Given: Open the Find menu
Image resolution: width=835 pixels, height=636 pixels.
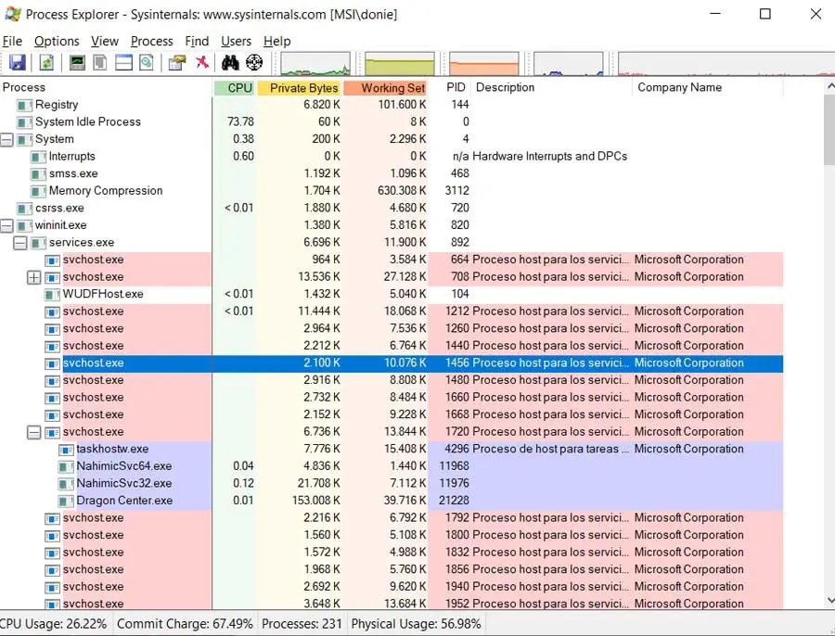Looking at the screenshot, I should click(197, 41).
